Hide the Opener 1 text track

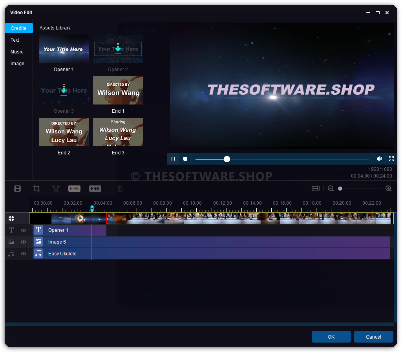[x=24, y=230]
